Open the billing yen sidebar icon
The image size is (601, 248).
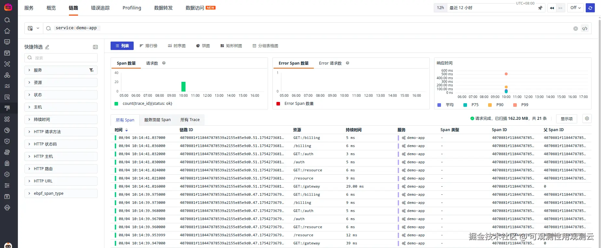click(x=7, y=196)
